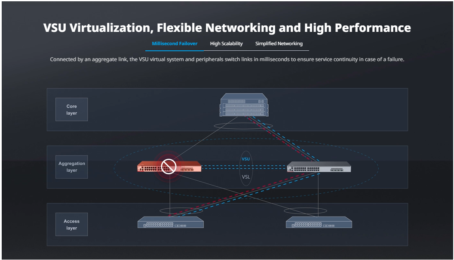Click the right access layer switch

pyautogui.click(x=319, y=223)
